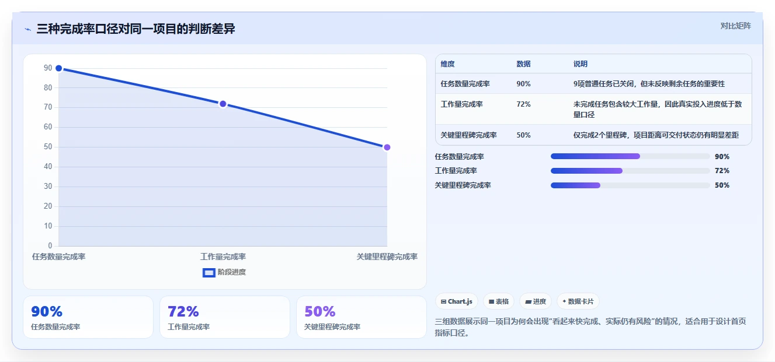Click the 90 data point on the chart

pyautogui.click(x=58, y=68)
